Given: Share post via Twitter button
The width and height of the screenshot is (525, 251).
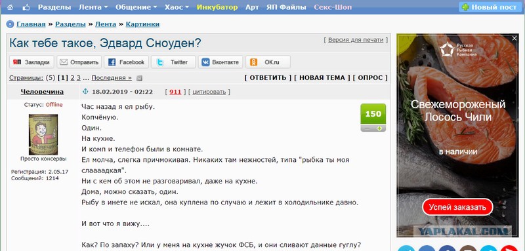Looking at the screenshot, I should pos(173,62).
